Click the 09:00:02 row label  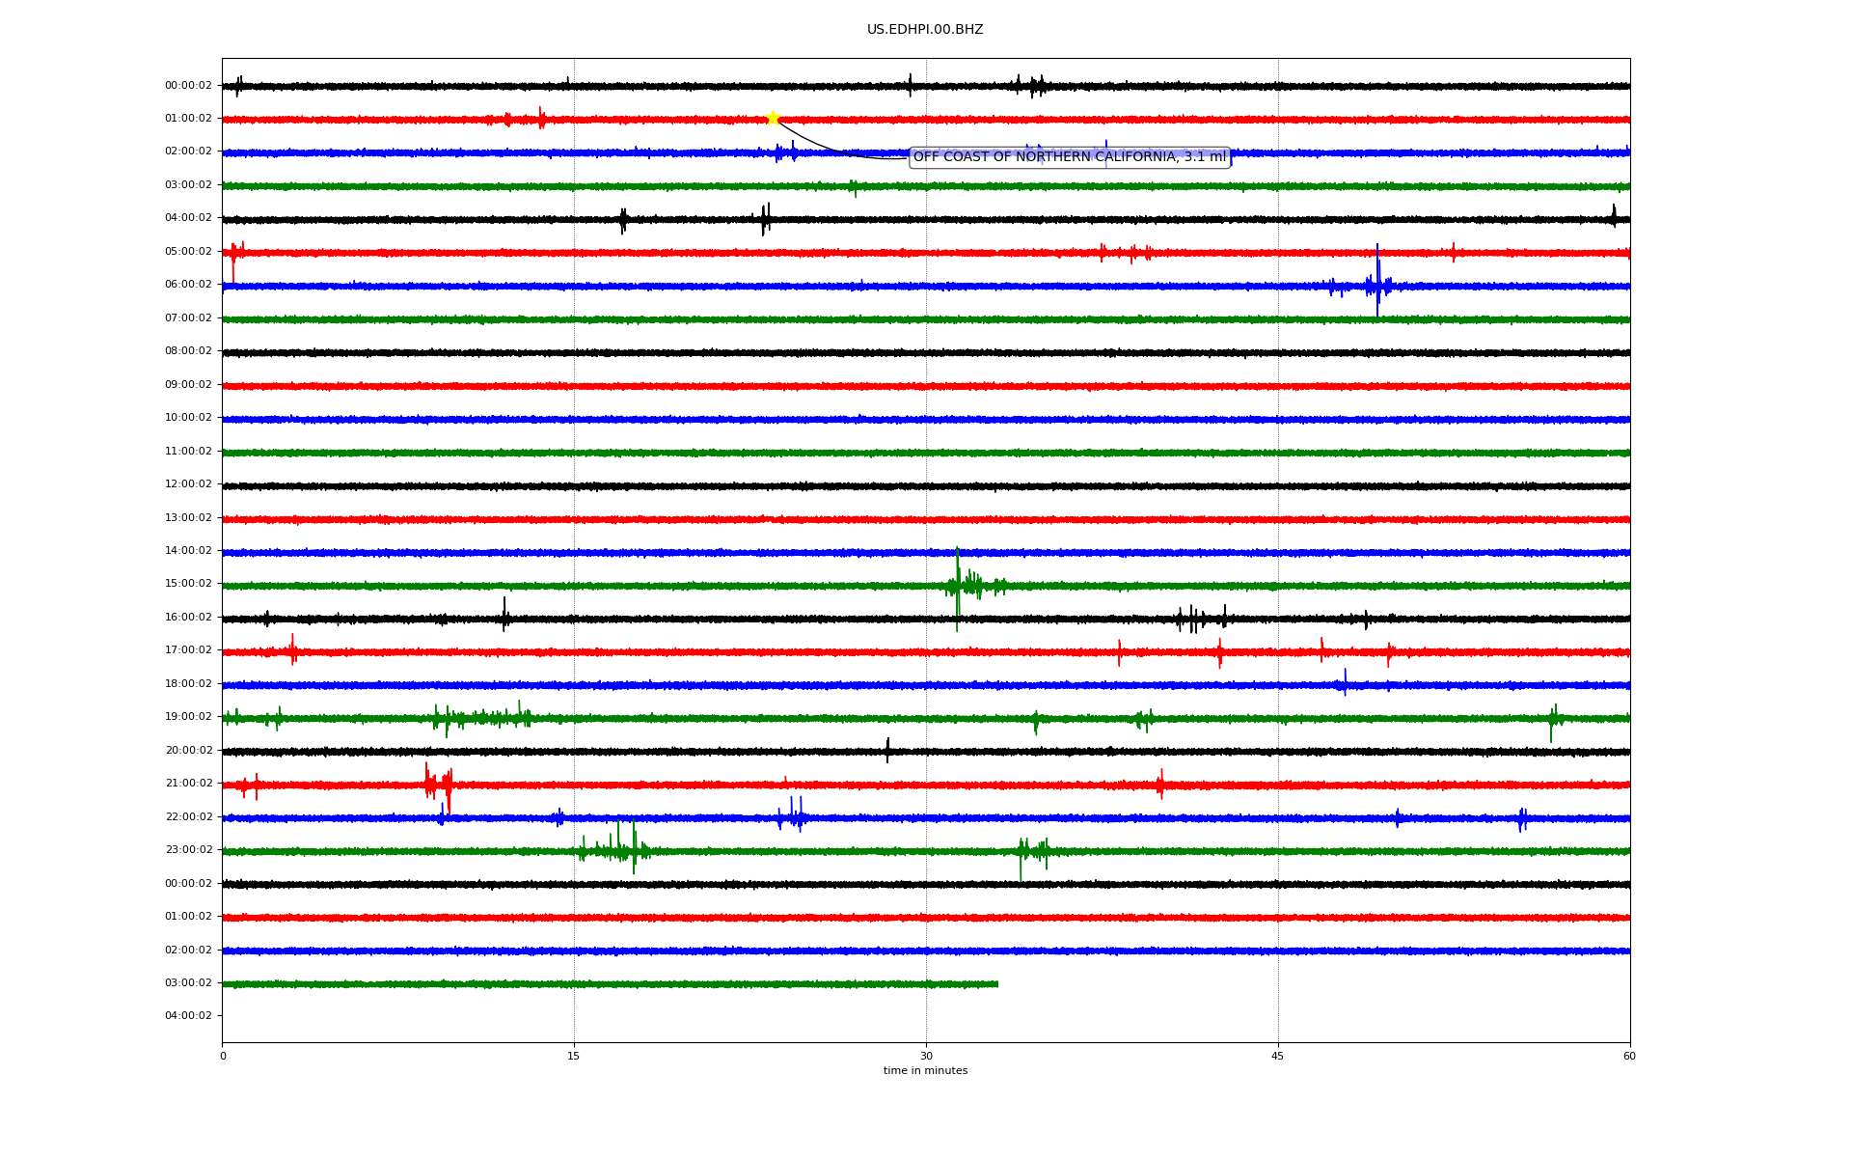(x=188, y=384)
